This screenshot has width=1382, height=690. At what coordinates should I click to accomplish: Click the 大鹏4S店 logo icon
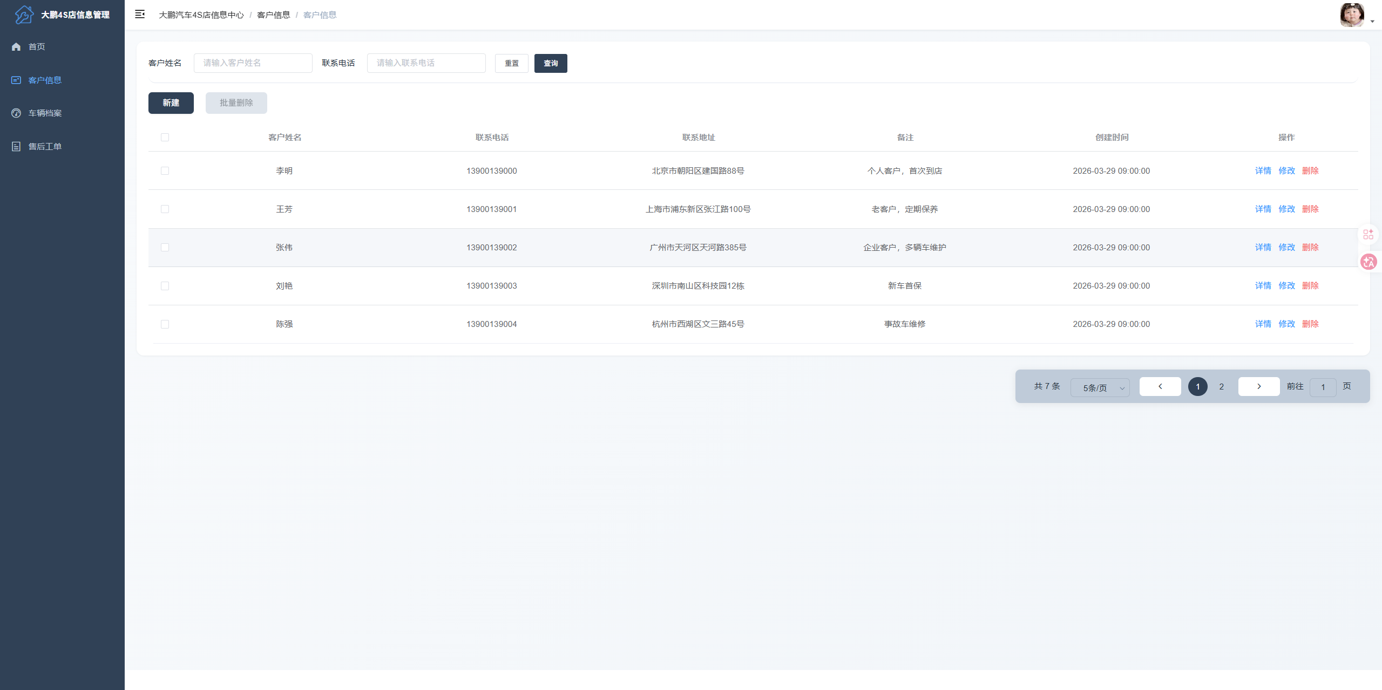[24, 15]
